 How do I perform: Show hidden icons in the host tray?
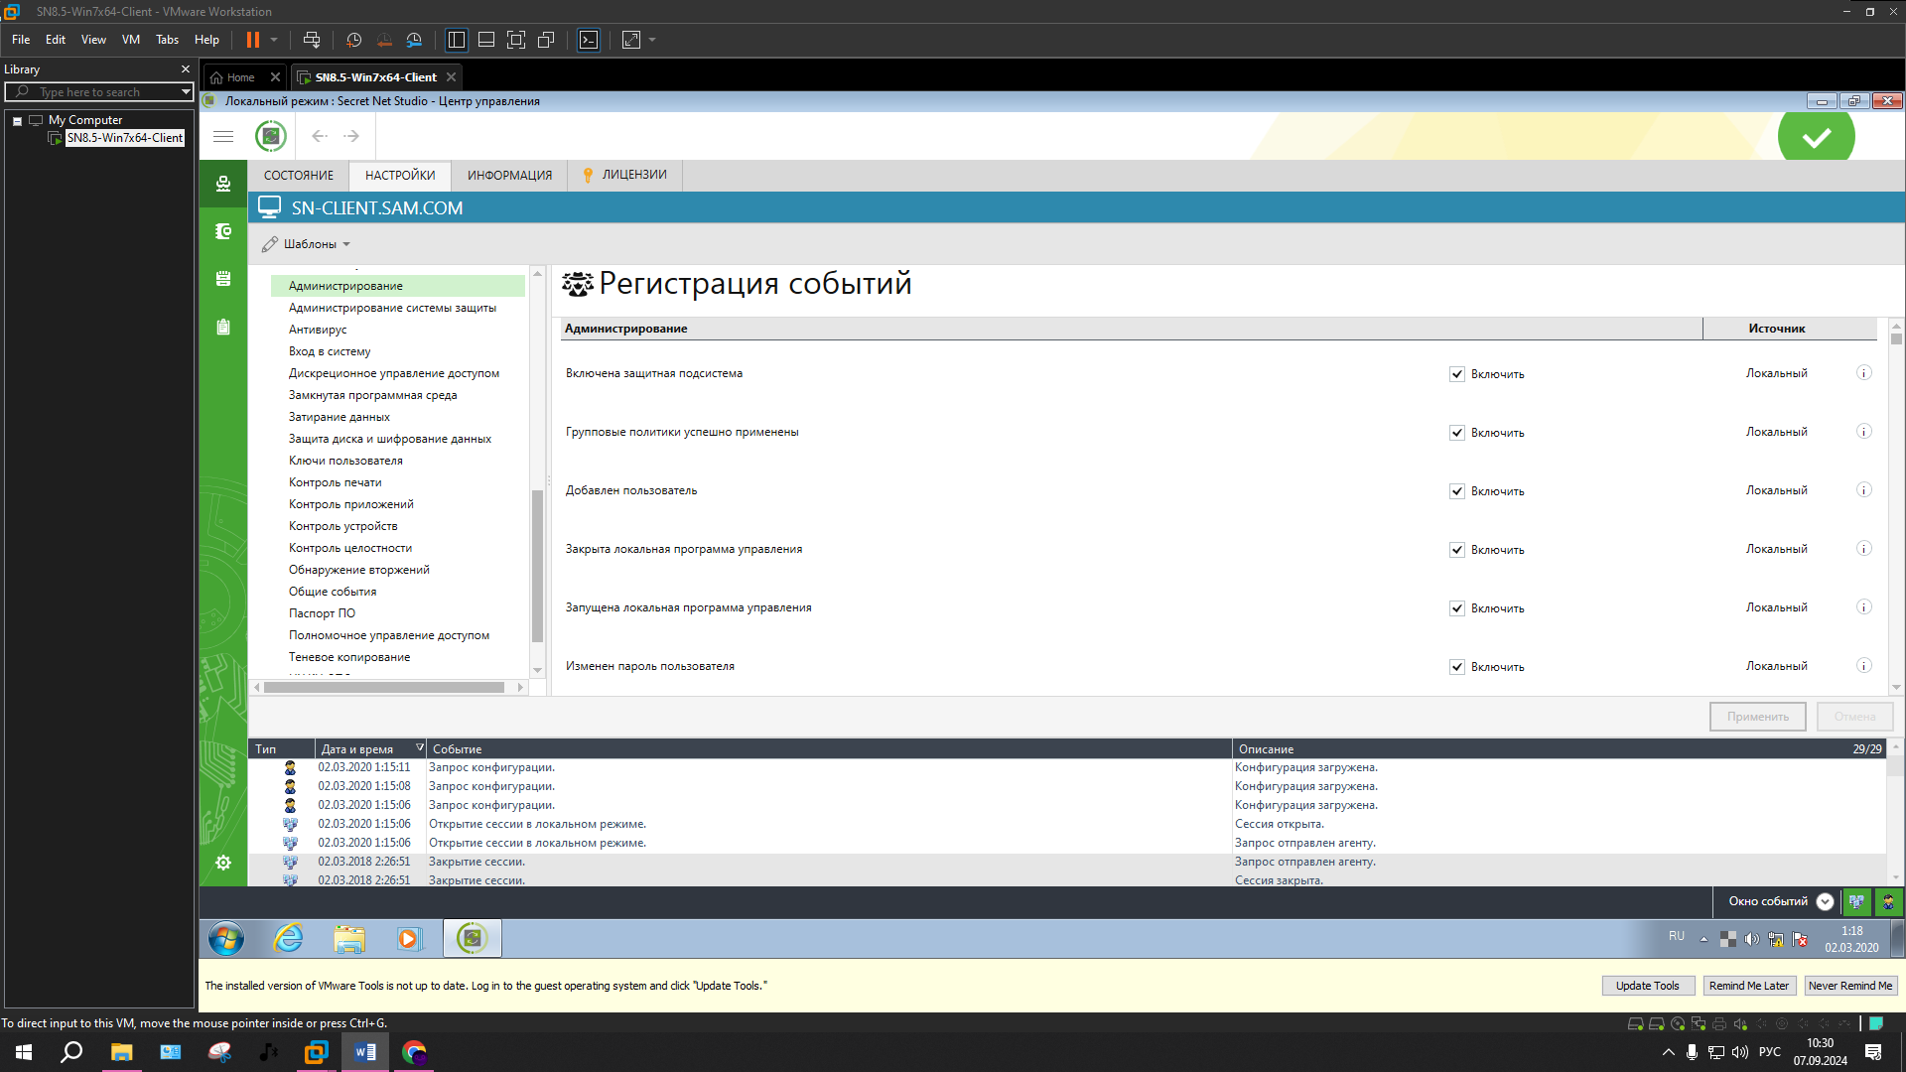1668,1052
